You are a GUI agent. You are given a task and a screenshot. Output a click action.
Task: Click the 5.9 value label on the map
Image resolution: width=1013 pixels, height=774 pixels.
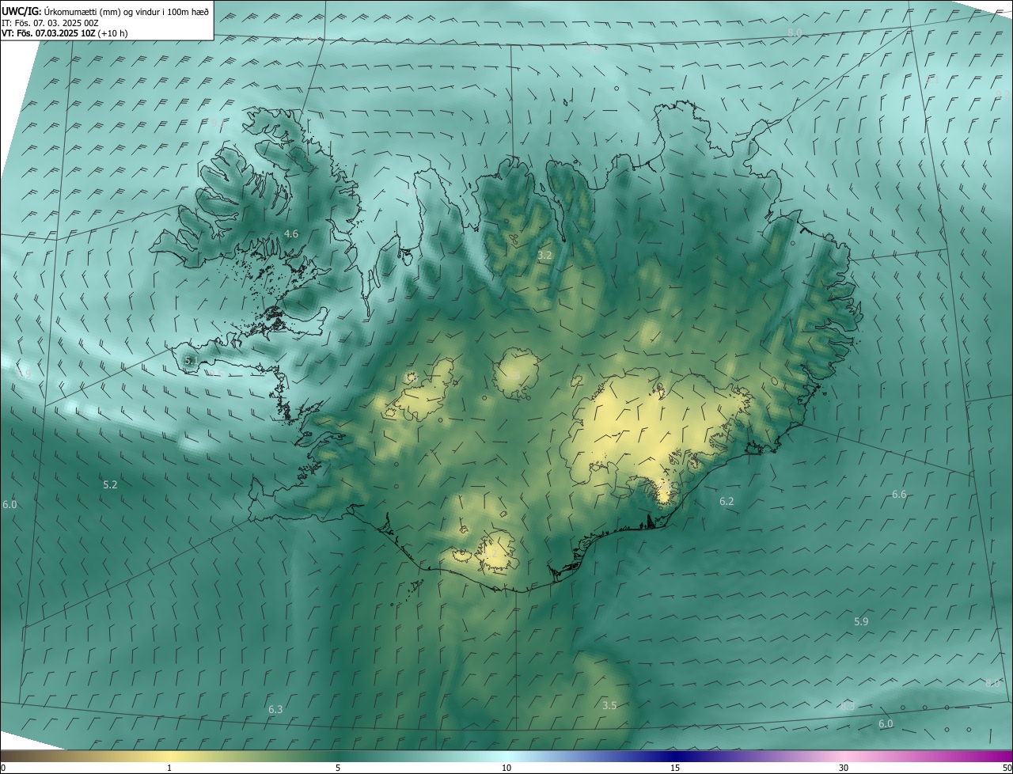[861, 621]
